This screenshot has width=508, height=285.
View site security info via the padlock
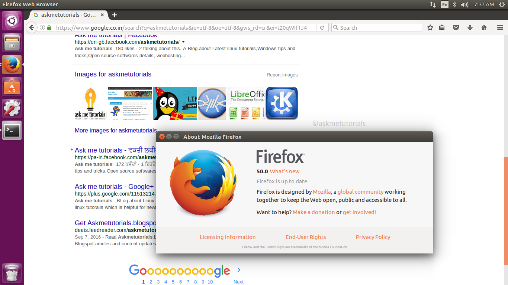[49, 27]
